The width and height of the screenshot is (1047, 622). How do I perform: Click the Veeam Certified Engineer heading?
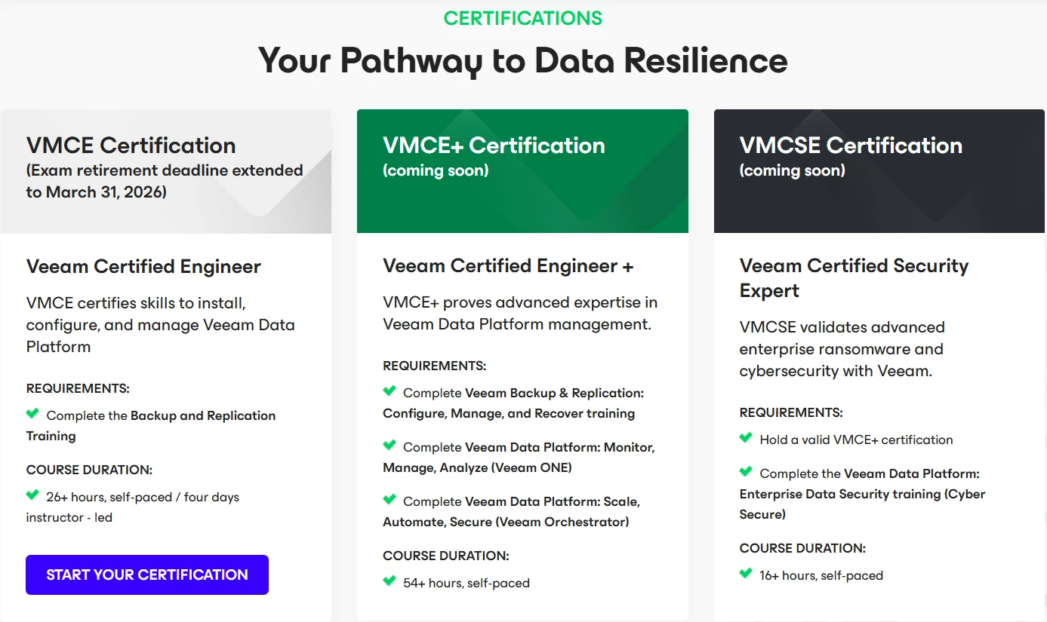click(143, 266)
